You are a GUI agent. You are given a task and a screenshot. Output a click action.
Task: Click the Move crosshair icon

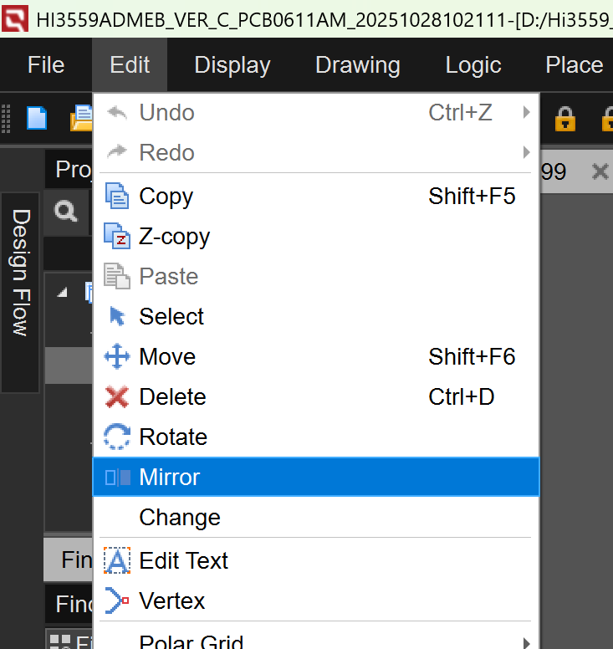[x=117, y=357]
